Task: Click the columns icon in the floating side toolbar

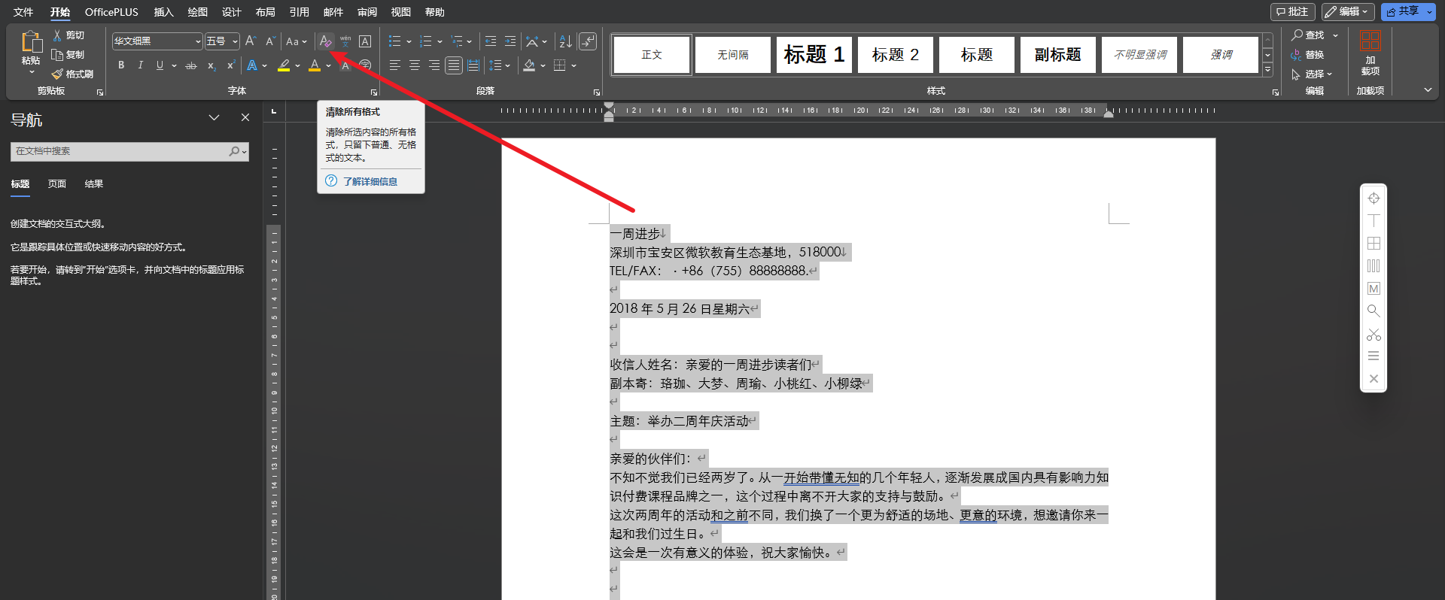Action: [1374, 265]
